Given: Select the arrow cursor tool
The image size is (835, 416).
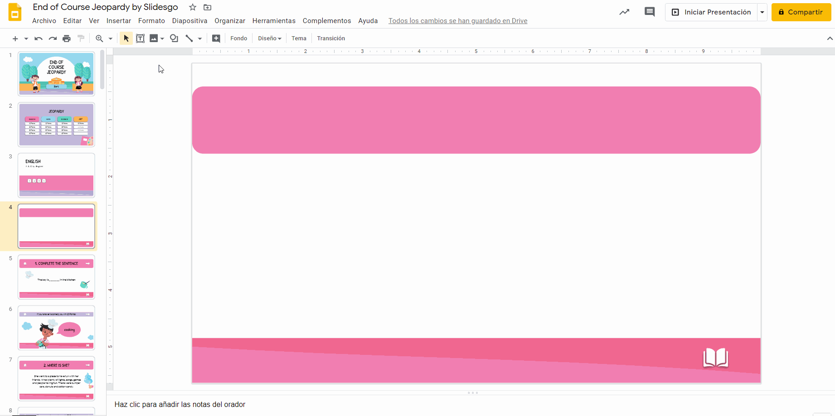Looking at the screenshot, I should point(126,38).
